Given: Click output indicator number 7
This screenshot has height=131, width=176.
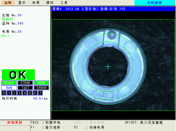Looking at the screenshot, I should click(40, 93).
